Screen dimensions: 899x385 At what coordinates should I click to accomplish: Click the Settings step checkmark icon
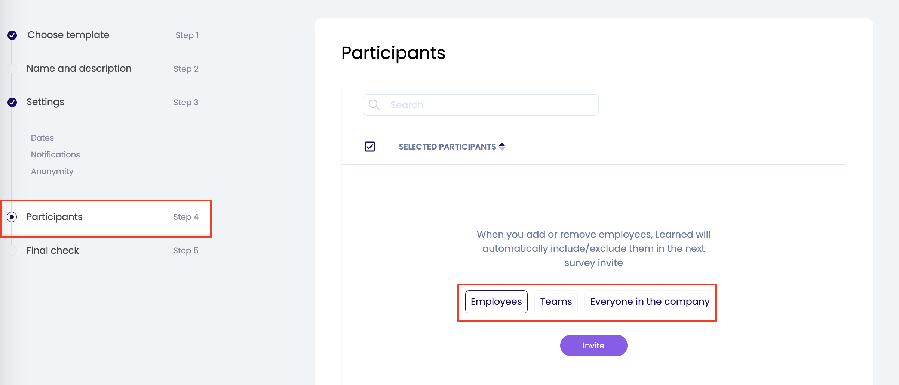12,102
